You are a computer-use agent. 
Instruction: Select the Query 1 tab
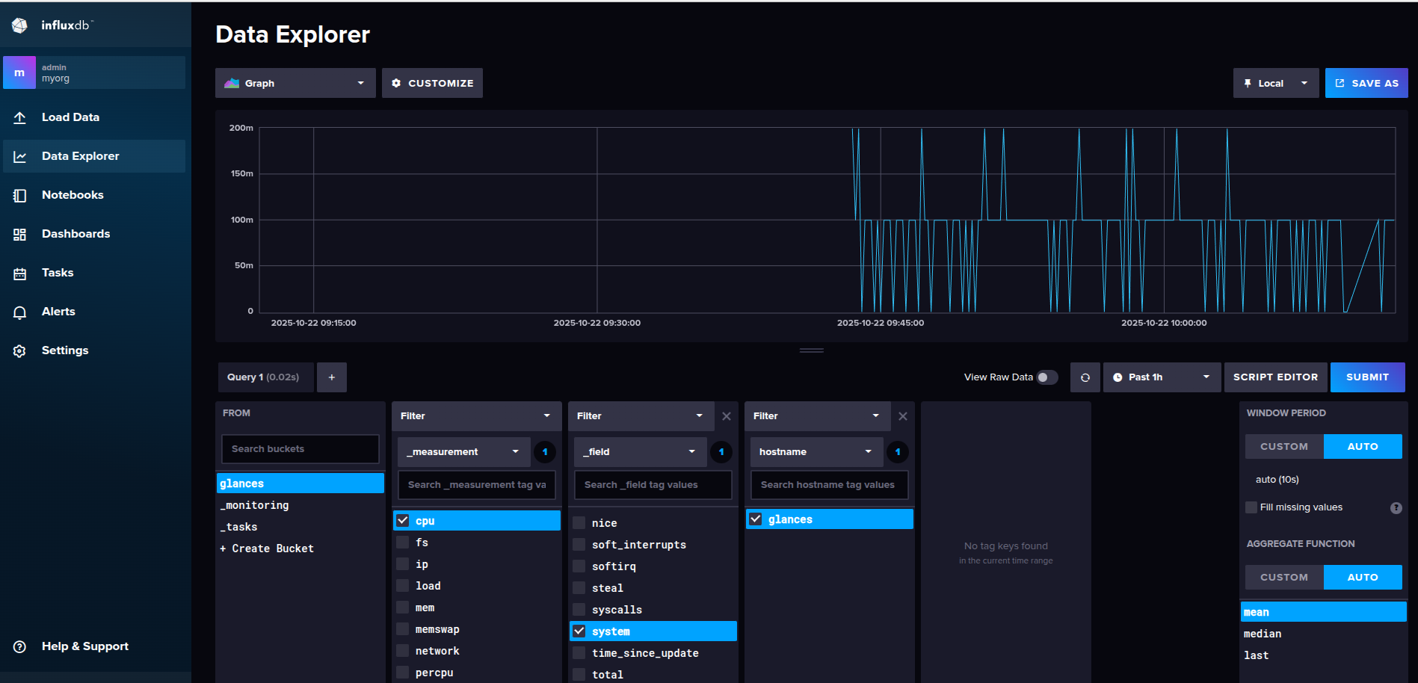click(x=263, y=377)
